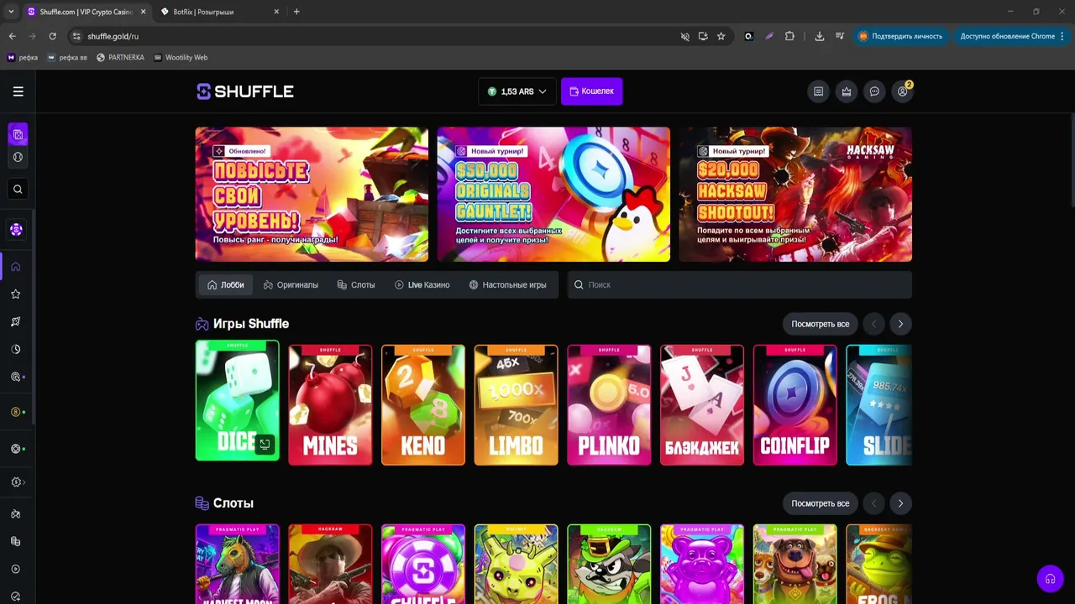
Task: Click Доступно обновление Chrome button
Action: point(1011,36)
